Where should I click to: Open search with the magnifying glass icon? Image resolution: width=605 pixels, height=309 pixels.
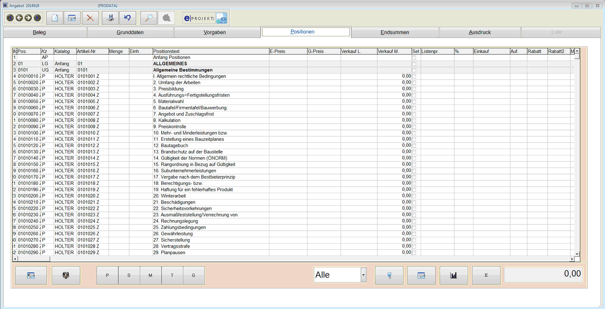click(148, 18)
